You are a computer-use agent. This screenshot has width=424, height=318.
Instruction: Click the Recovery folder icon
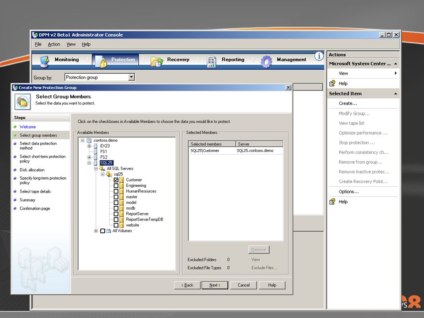click(157, 61)
